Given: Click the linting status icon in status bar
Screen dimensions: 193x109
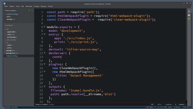Looking at the screenshot, I should coord(176,104).
